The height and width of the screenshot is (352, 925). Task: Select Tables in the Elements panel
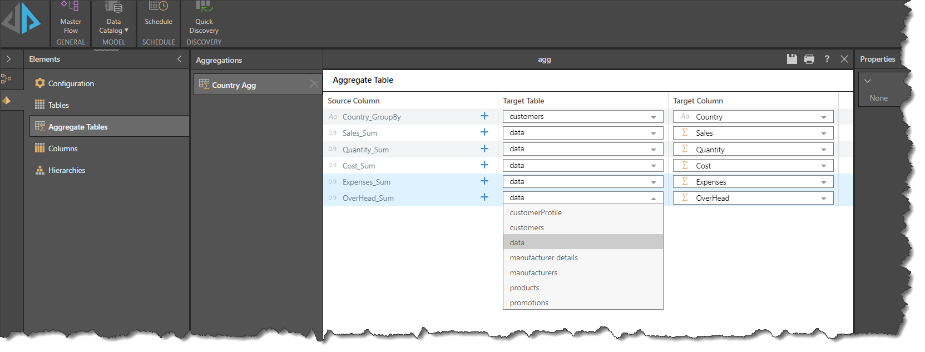tap(58, 105)
